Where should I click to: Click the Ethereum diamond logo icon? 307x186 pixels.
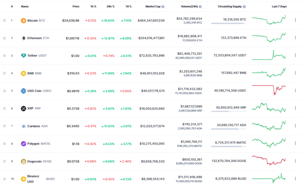(x=23, y=38)
